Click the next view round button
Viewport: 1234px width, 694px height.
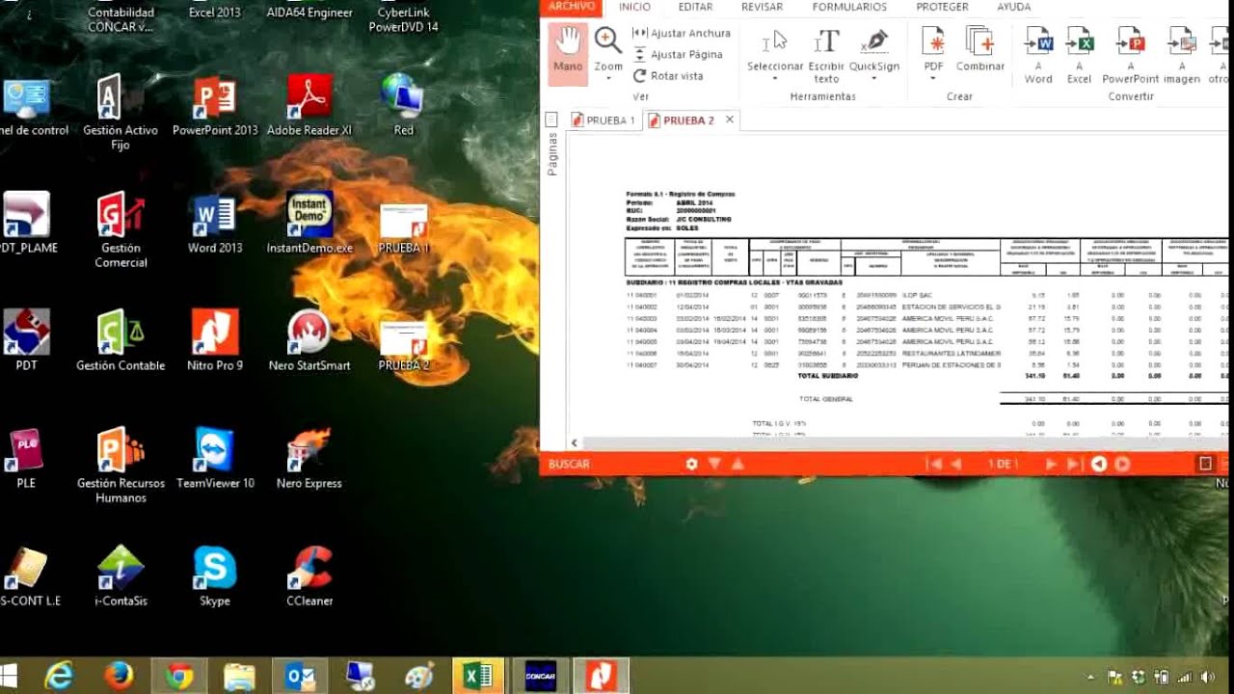click(1122, 464)
